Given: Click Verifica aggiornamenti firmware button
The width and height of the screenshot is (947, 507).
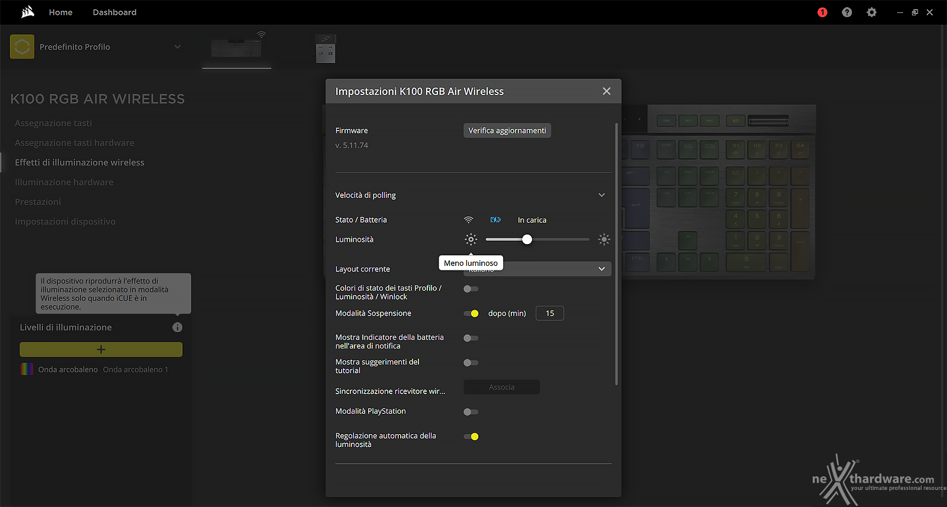Looking at the screenshot, I should click(x=507, y=131).
